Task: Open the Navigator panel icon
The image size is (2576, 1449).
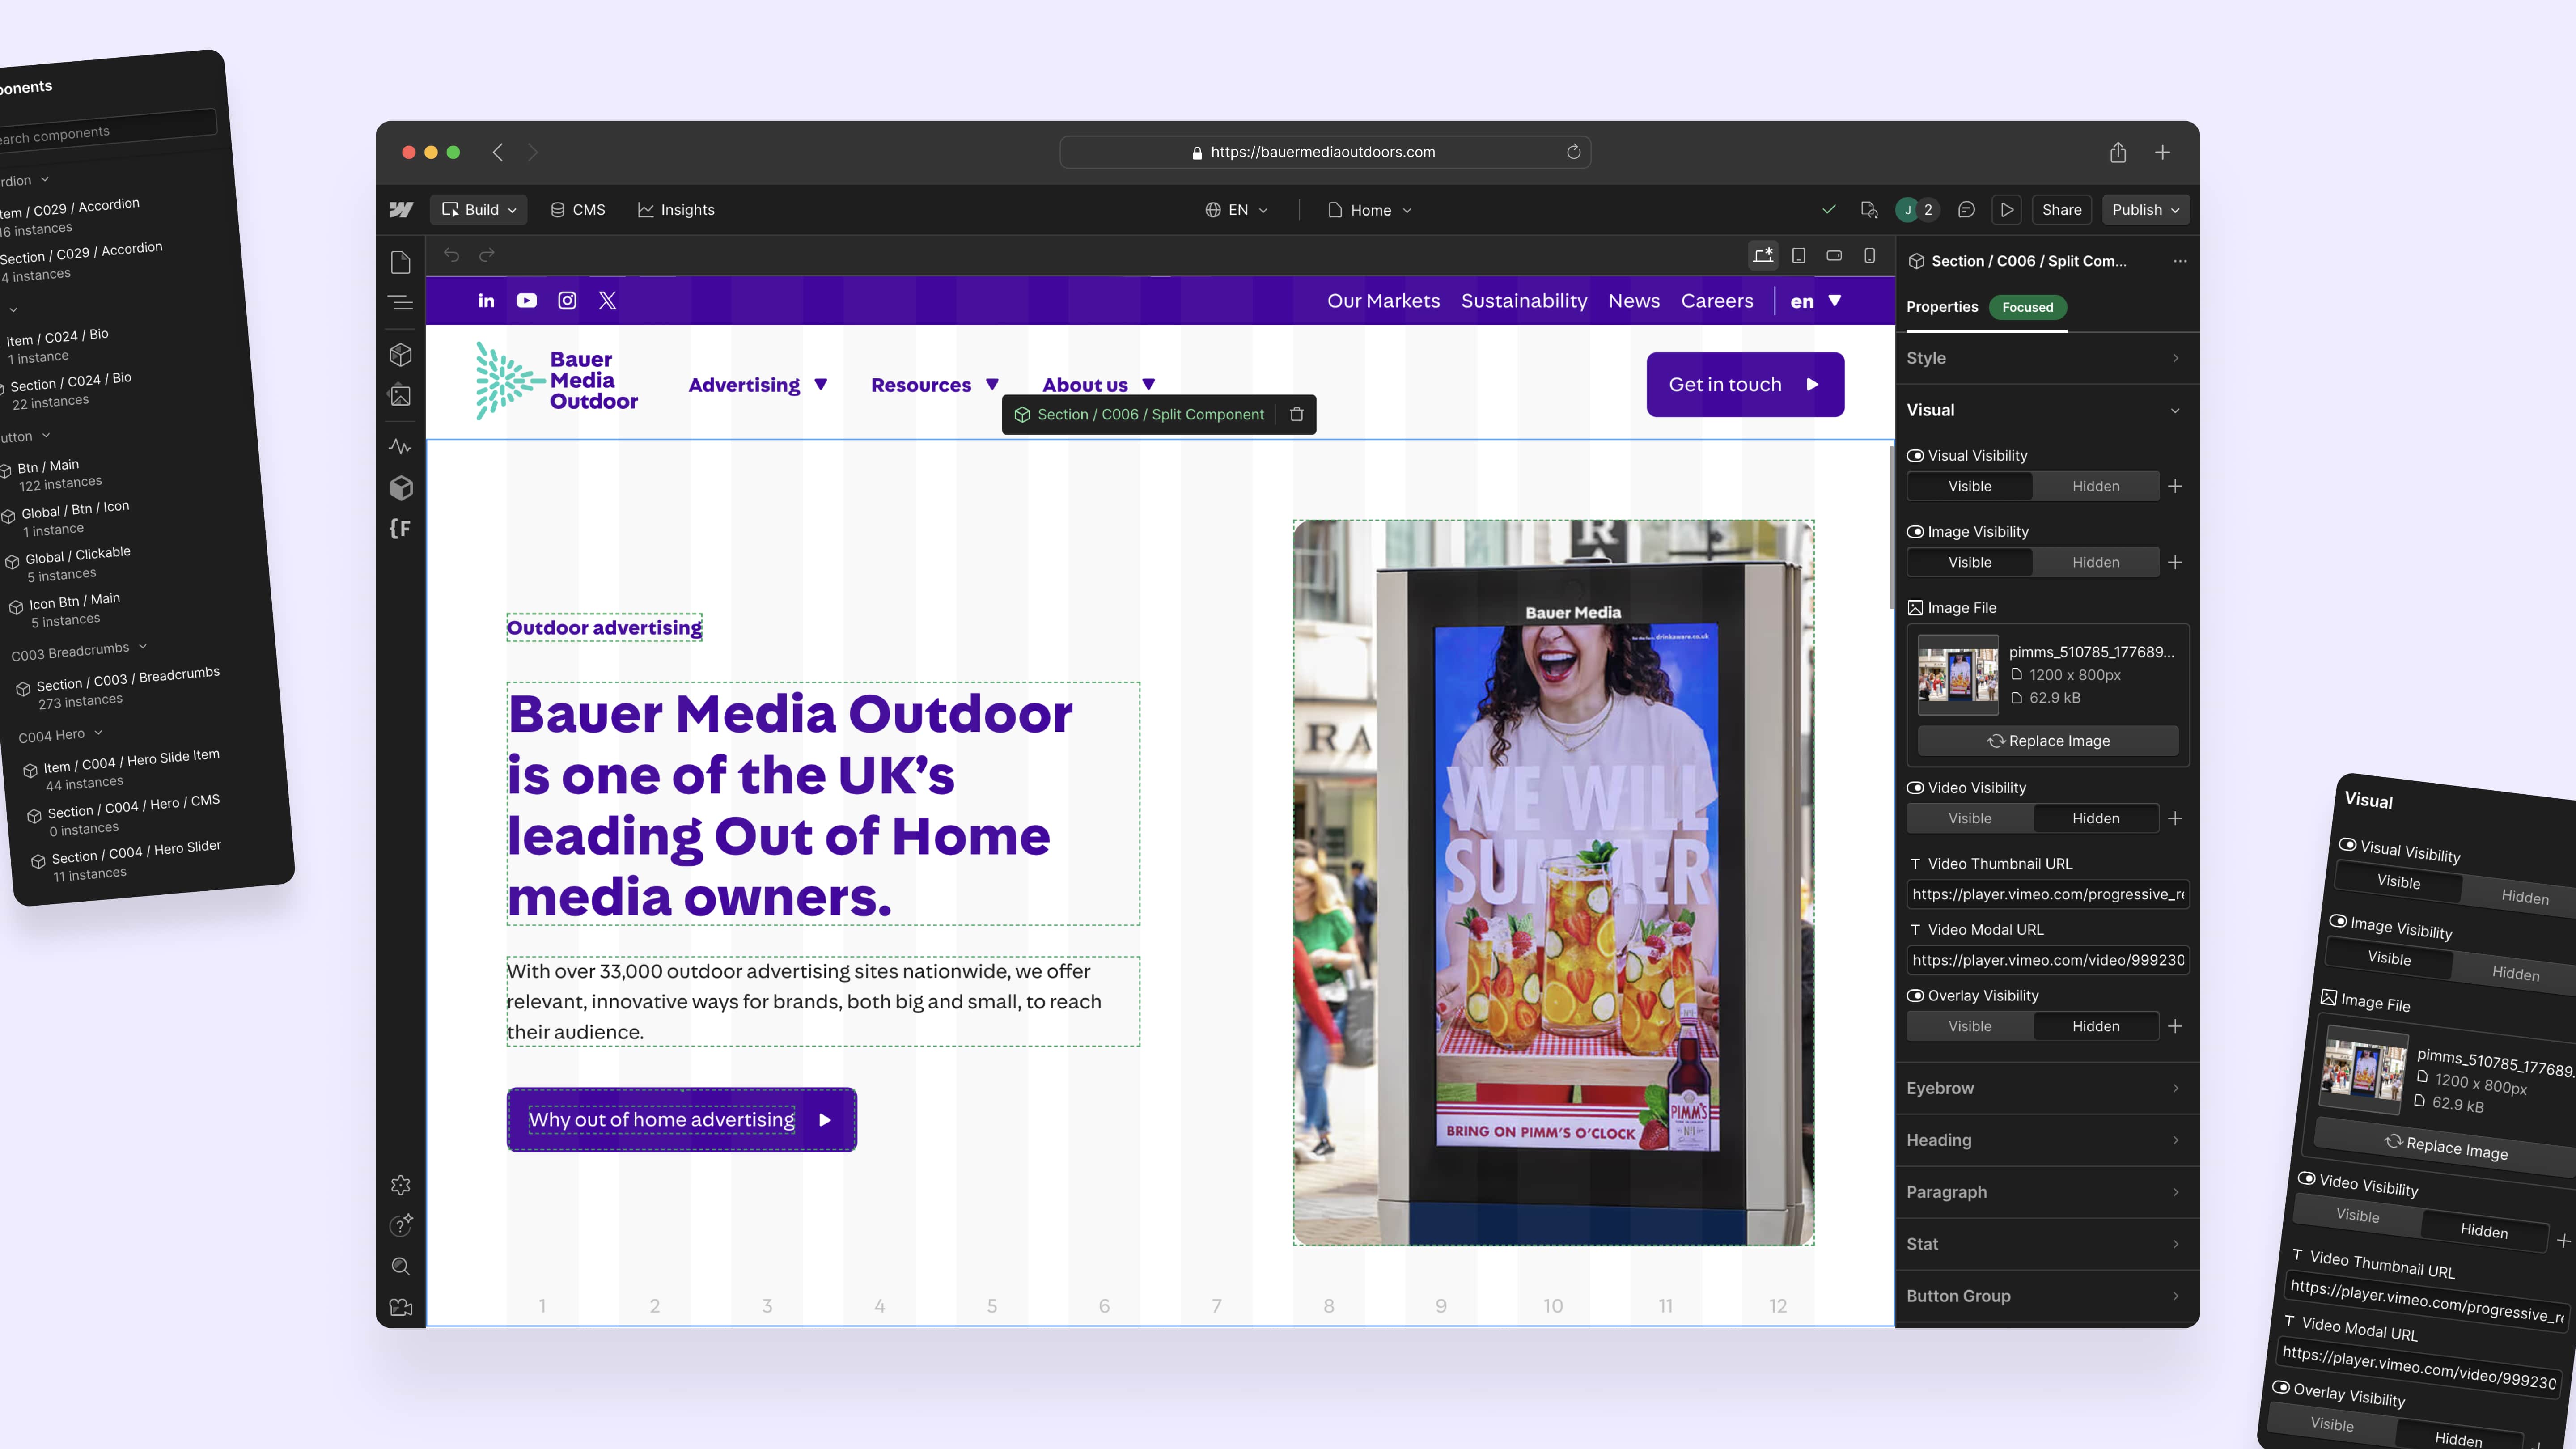Action: coord(400,302)
